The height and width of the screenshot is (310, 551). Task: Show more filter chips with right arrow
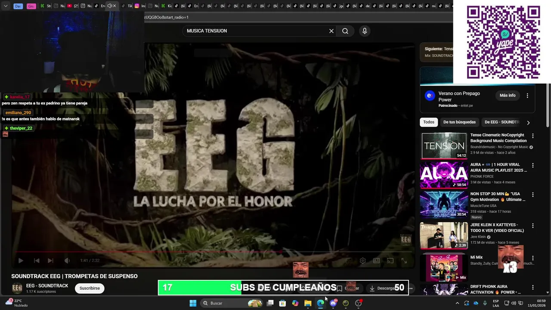[528, 123]
